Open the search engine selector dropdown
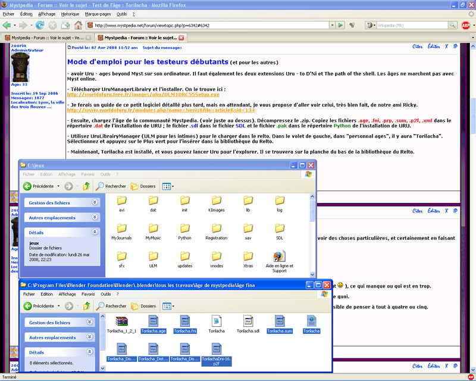The image size is (476, 381). [x=371, y=25]
